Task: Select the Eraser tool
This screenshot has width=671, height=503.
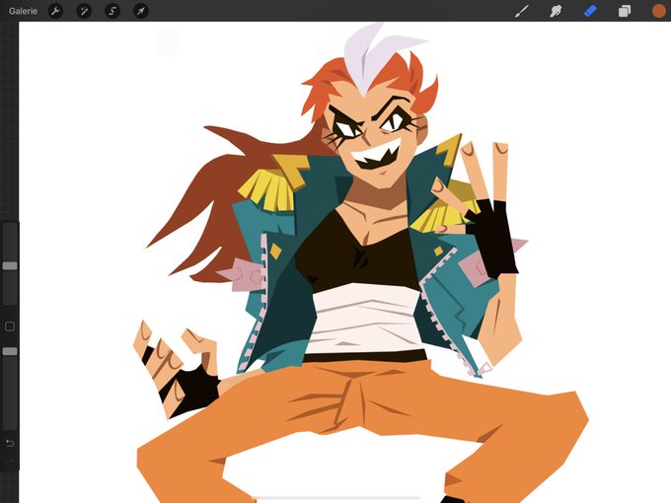Action: [x=590, y=11]
